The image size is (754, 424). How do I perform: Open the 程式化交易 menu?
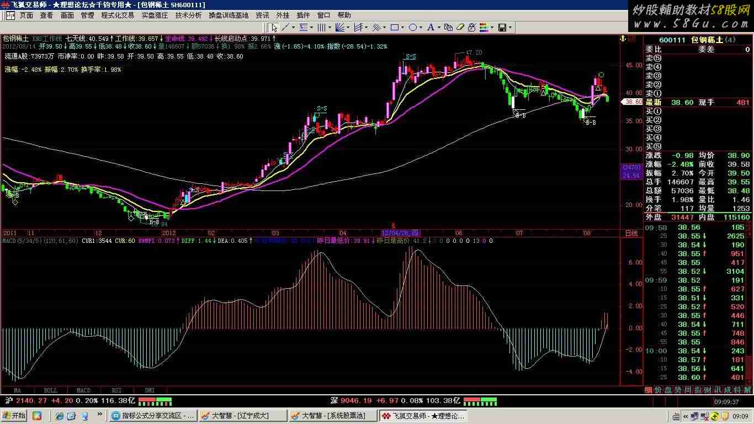click(118, 15)
